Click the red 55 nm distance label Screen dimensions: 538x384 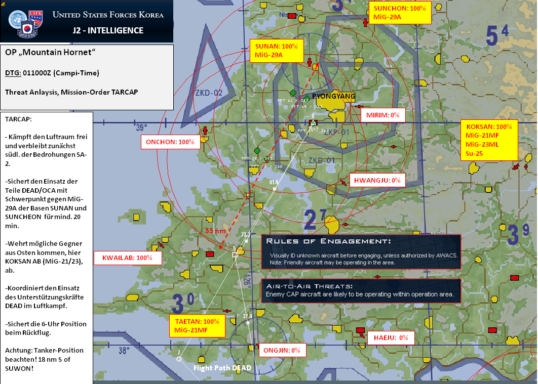point(215,231)
